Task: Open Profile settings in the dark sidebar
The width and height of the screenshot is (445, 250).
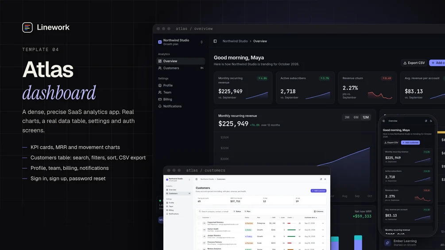Action: tap(181, 85)
